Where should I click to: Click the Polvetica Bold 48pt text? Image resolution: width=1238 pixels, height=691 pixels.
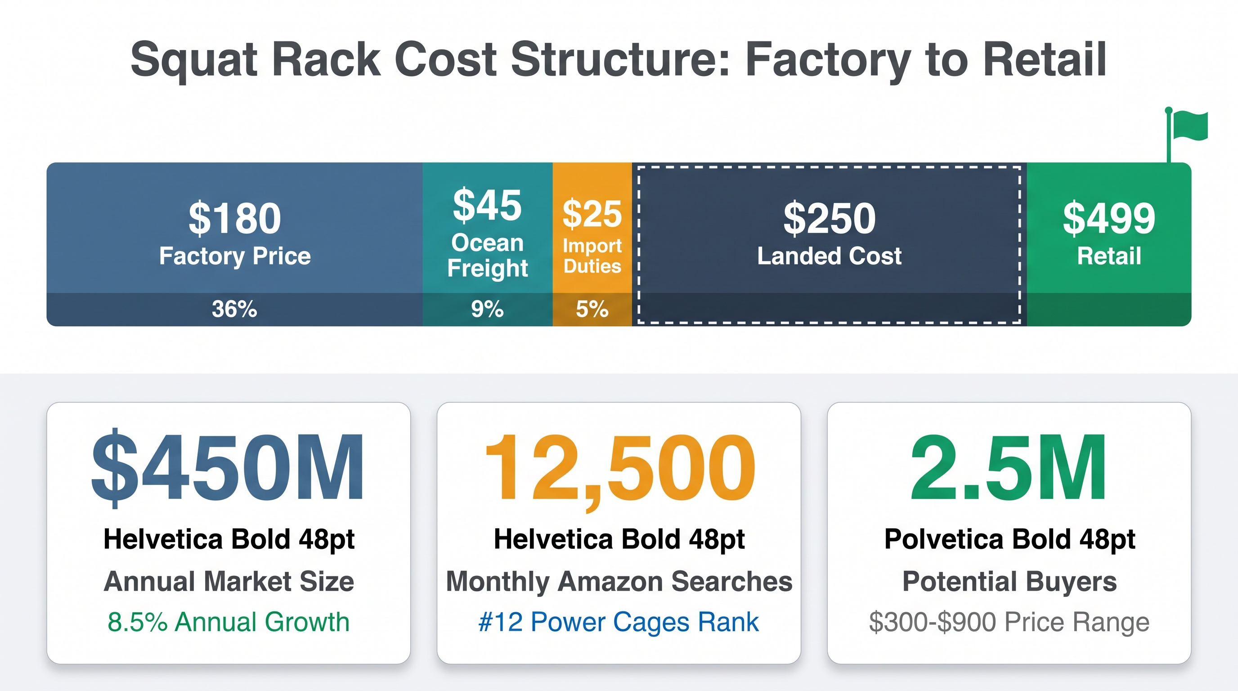(1009, 539)
